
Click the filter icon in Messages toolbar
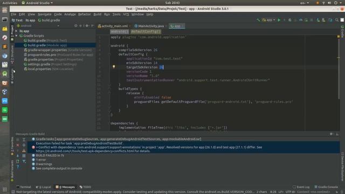click(24, 162)
